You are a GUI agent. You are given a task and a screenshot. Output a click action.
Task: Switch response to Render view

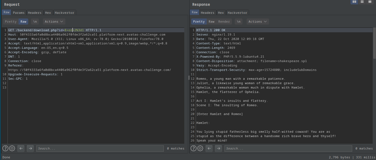pyautogui.click(x=224, y=22)
